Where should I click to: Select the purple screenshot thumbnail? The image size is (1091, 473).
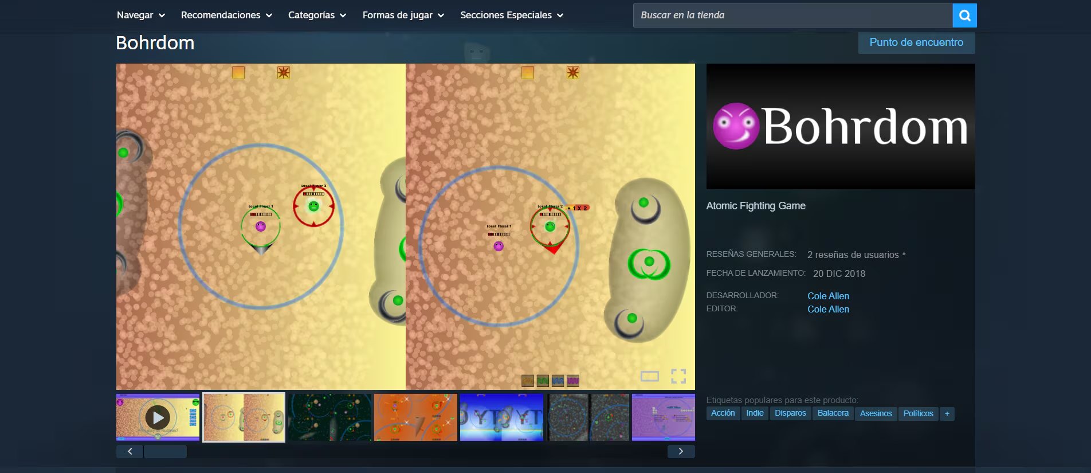pos(663,417)
